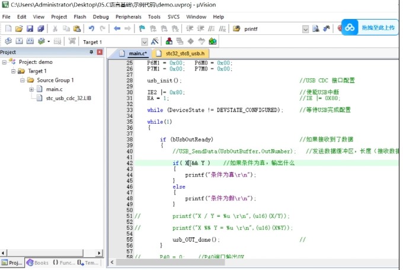Open the Tools menu
Viewport: 403px width, 270px height.
tap(154, 17)
